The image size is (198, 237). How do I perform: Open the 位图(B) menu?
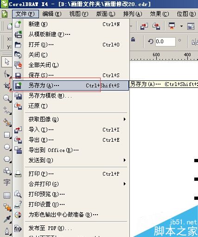click(186, 14)
